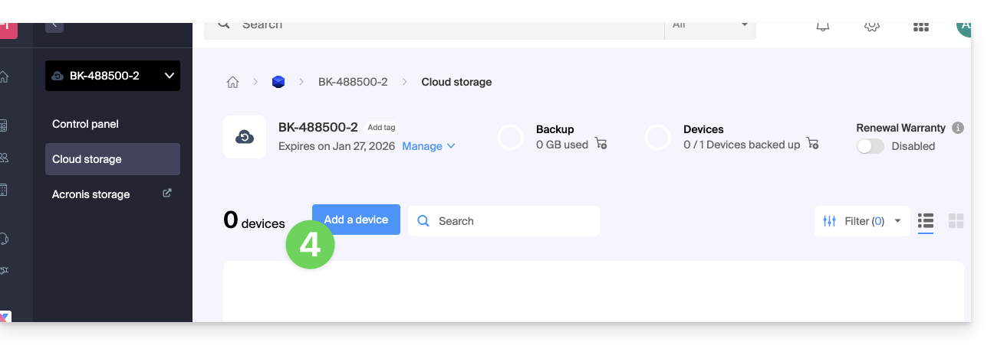Image resolution: width=994 pixels, height=345 pixels.
Task: Open Renewal Warranty info icon
Action: [957, 129]
